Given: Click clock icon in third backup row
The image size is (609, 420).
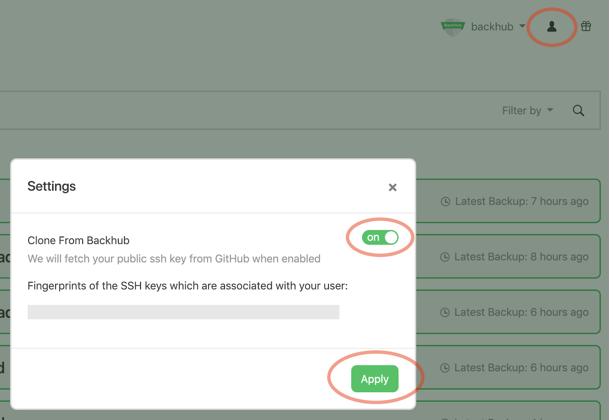Looking at the screenshot, I should point(445,313).
